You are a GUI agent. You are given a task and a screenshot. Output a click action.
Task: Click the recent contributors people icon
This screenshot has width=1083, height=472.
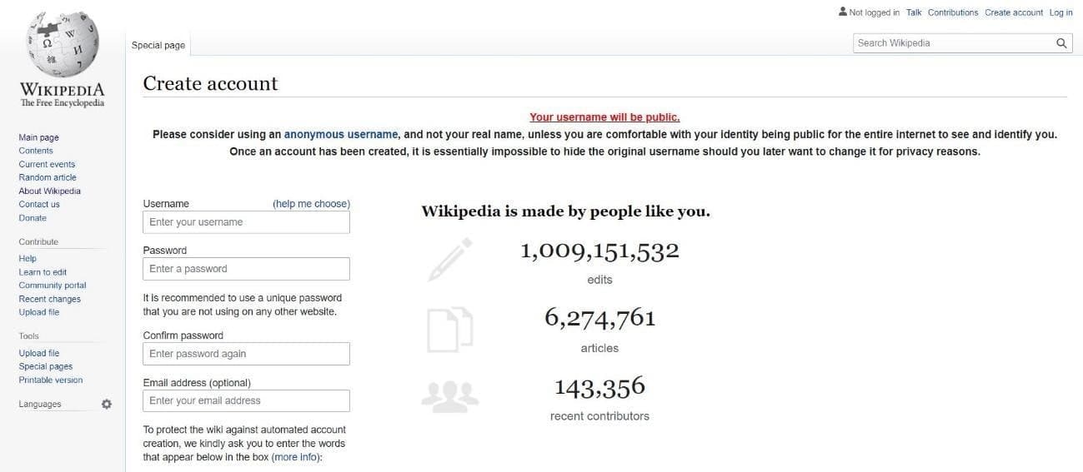[x=450, y=396]
